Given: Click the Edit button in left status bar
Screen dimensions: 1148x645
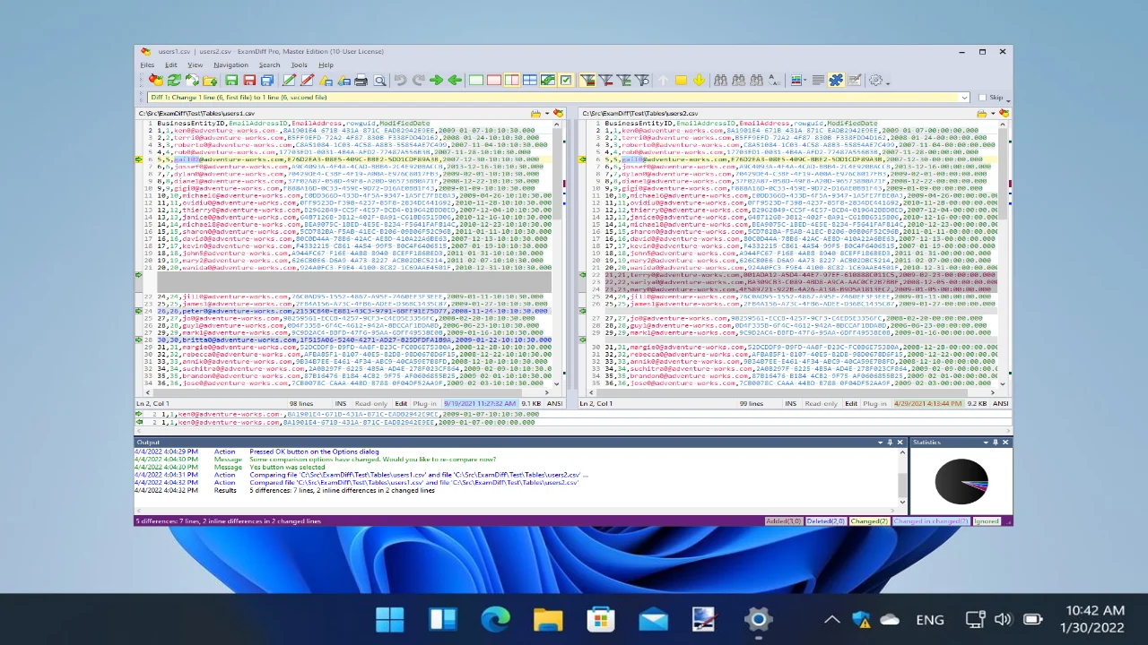Looking at the screenshot, I should pos(401,404).
